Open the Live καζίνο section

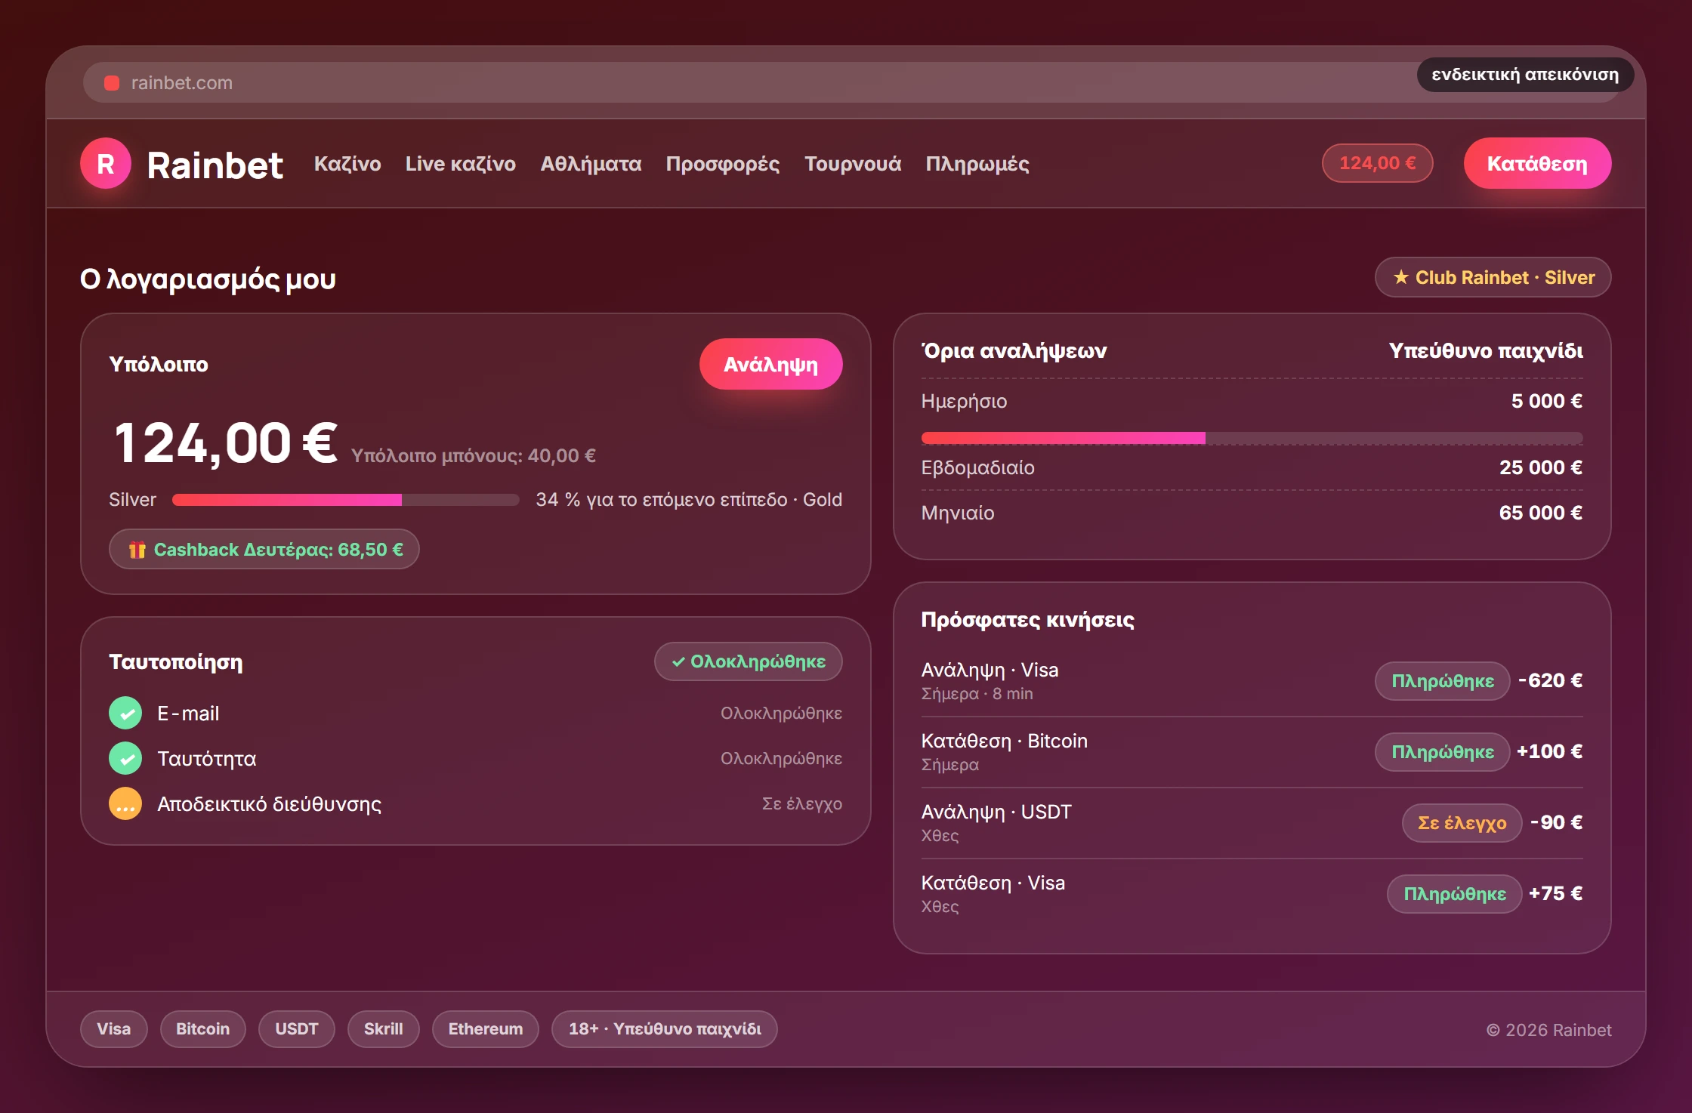(461, 164)
